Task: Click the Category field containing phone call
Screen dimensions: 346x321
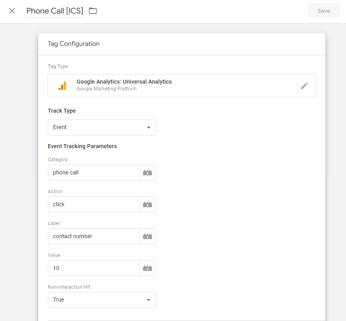Action: (x=94, y=172)
